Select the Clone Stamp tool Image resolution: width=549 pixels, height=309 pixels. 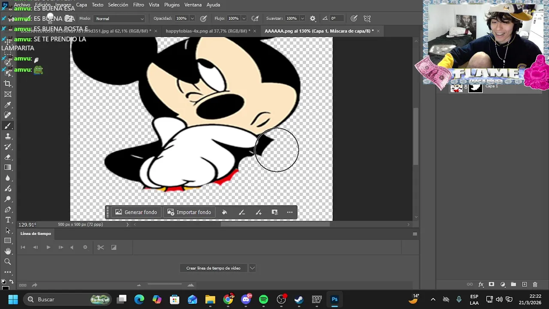tap(8, 136)
